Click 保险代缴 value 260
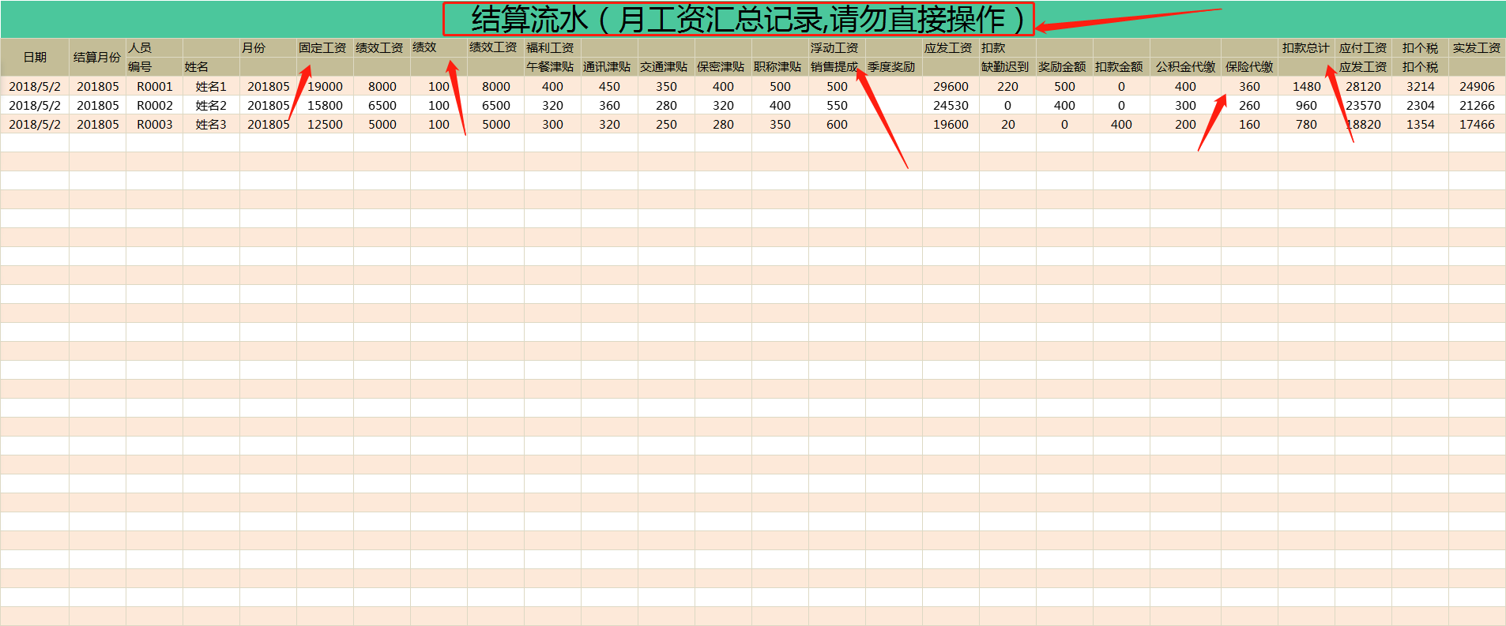The height and width of the screenshot is (626, 1506). 1249,105
